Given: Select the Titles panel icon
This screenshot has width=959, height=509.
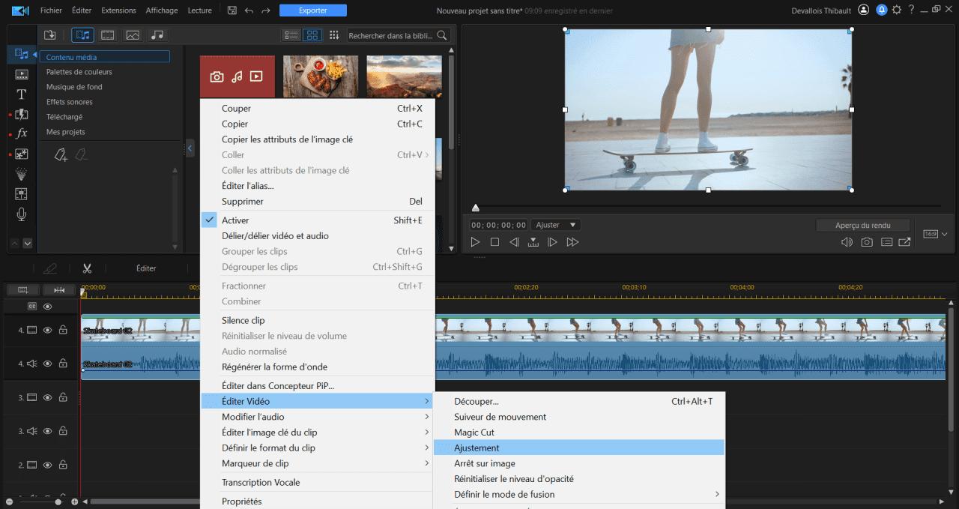Looking at the screenshot, I should pyautogui.click(x=21, y=94).
